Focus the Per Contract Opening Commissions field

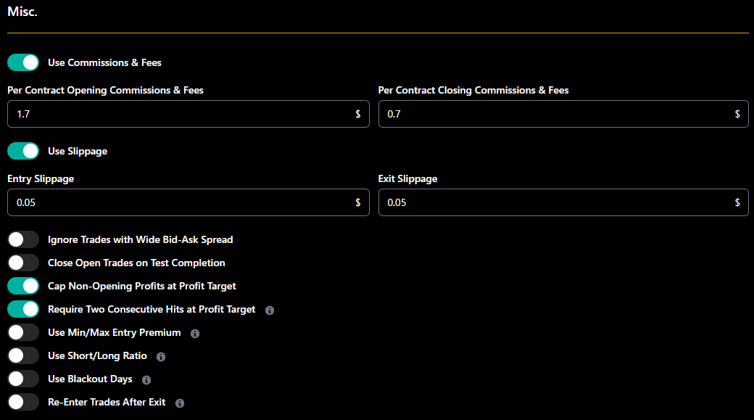point(188,114)
